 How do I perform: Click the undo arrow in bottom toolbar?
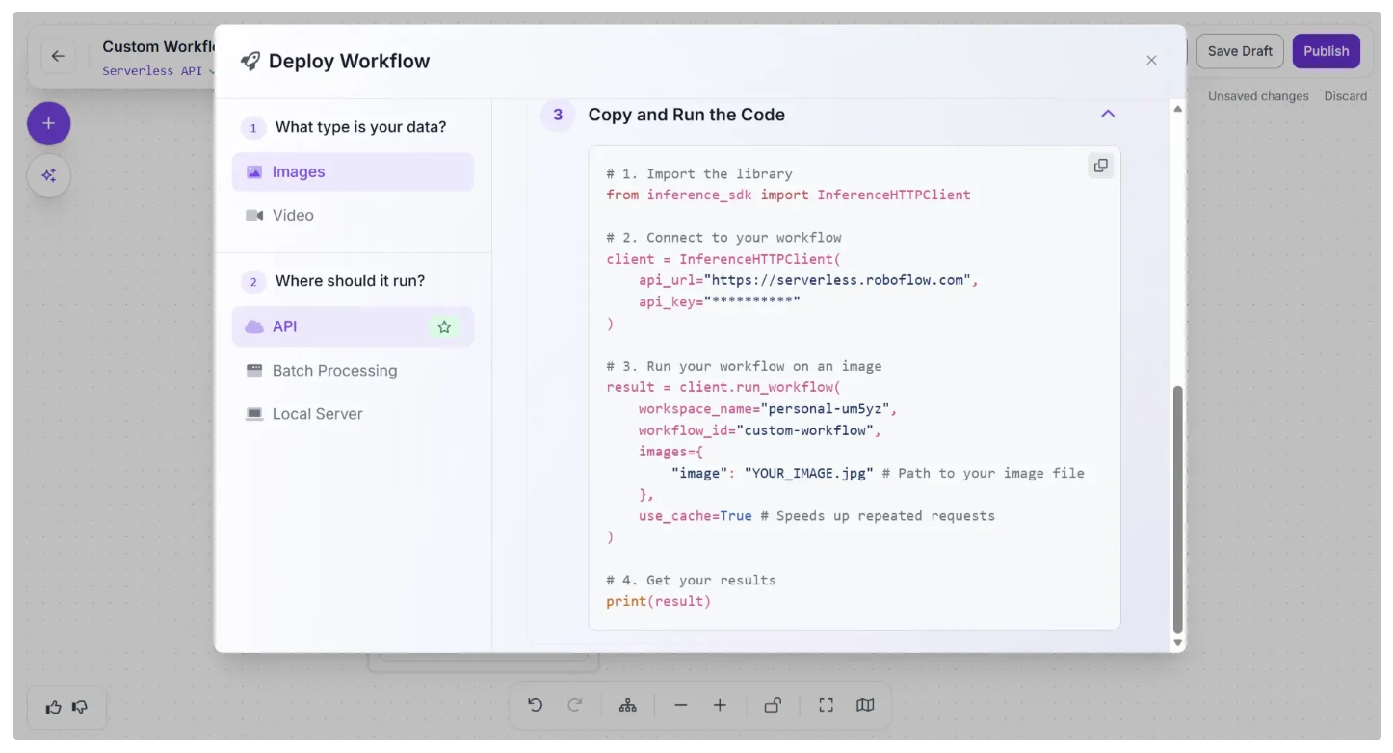[536, 706]
